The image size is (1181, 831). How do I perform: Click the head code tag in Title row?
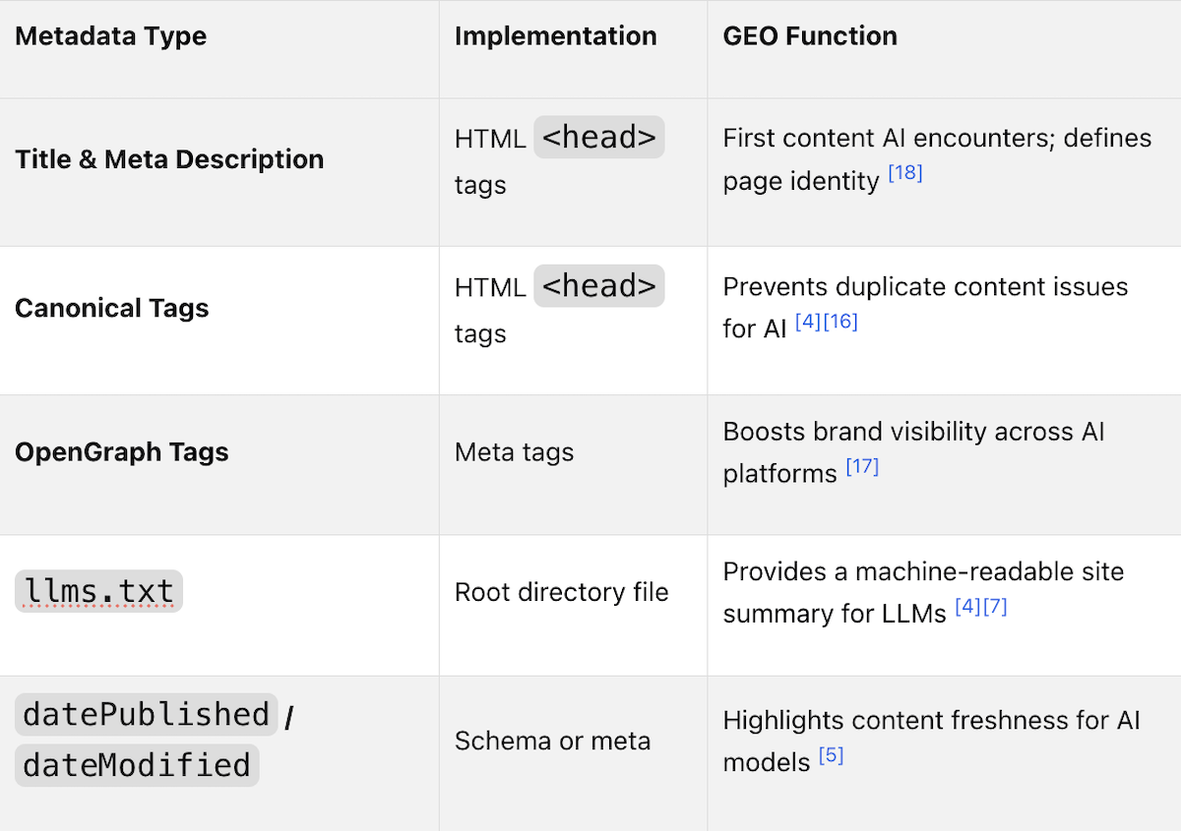click(599, 138)
